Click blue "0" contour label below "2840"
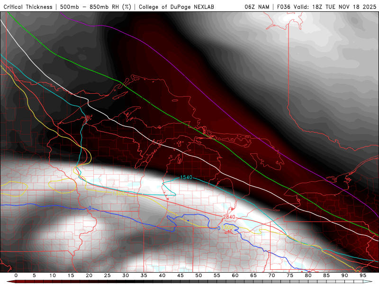 218,228
